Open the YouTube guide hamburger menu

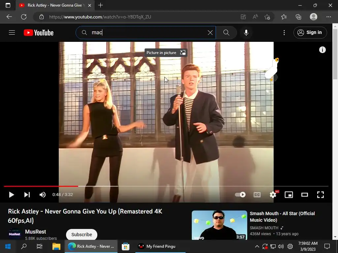pyautogui.click(x=12, y=33)
